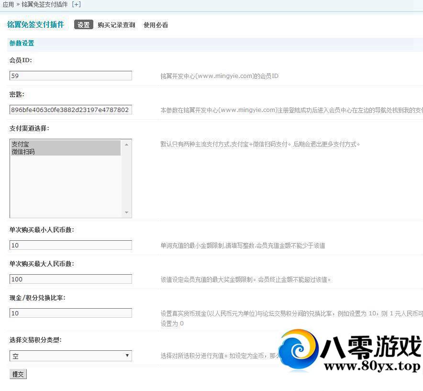Click the up arrow on channel list scrollbar
Screen dimensions: 423x391
(126, 143)
